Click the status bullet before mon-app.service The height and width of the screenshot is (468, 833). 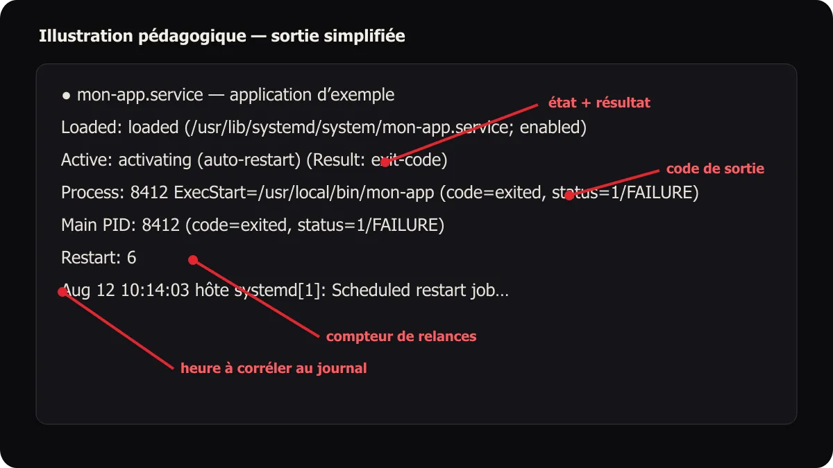point(66,96)
